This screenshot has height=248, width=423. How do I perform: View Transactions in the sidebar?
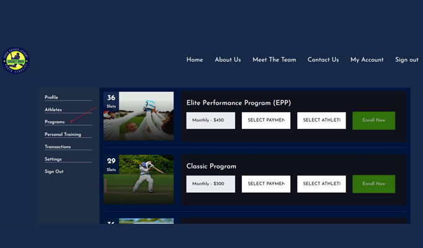pyautogui.click(x=58, y=147)
